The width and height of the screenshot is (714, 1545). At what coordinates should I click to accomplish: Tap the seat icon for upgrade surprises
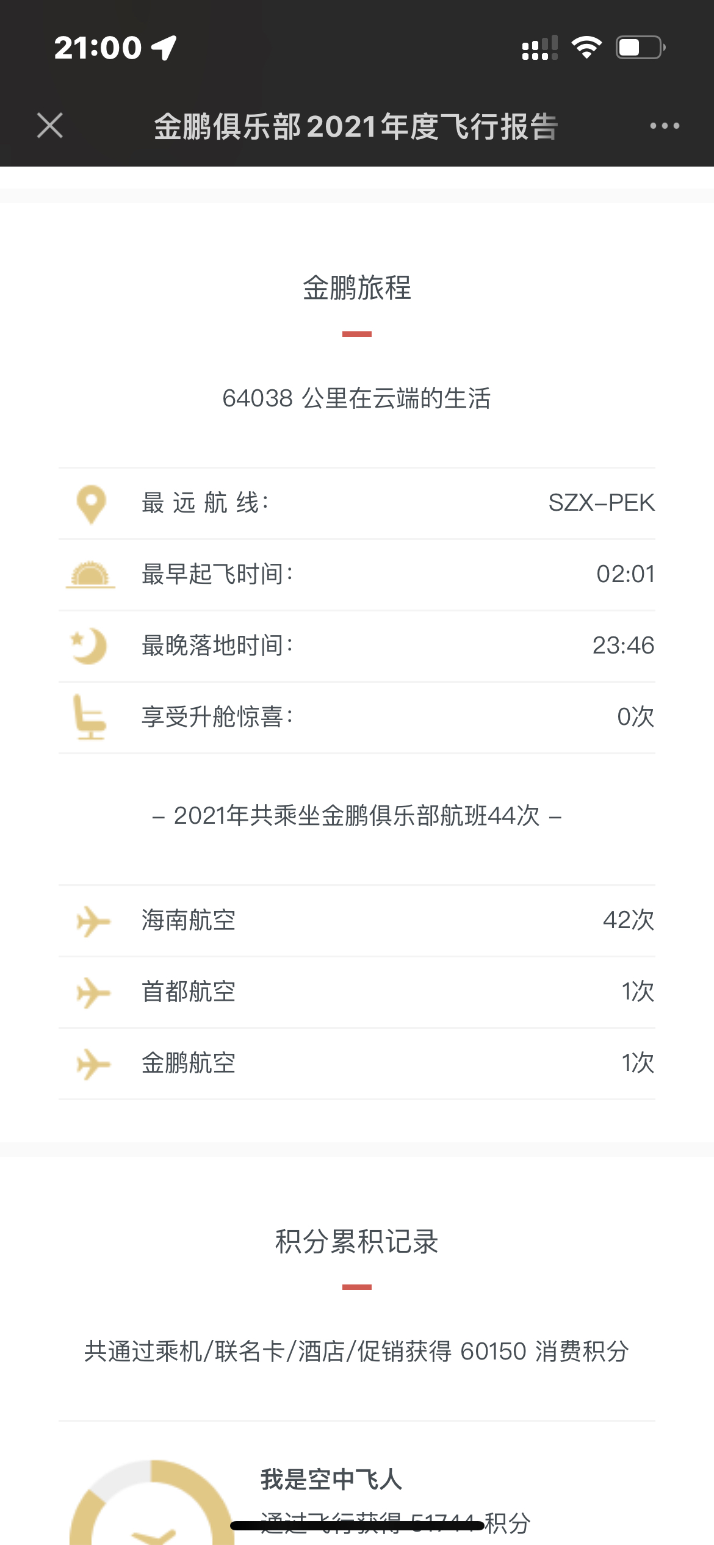pos(89,716)
